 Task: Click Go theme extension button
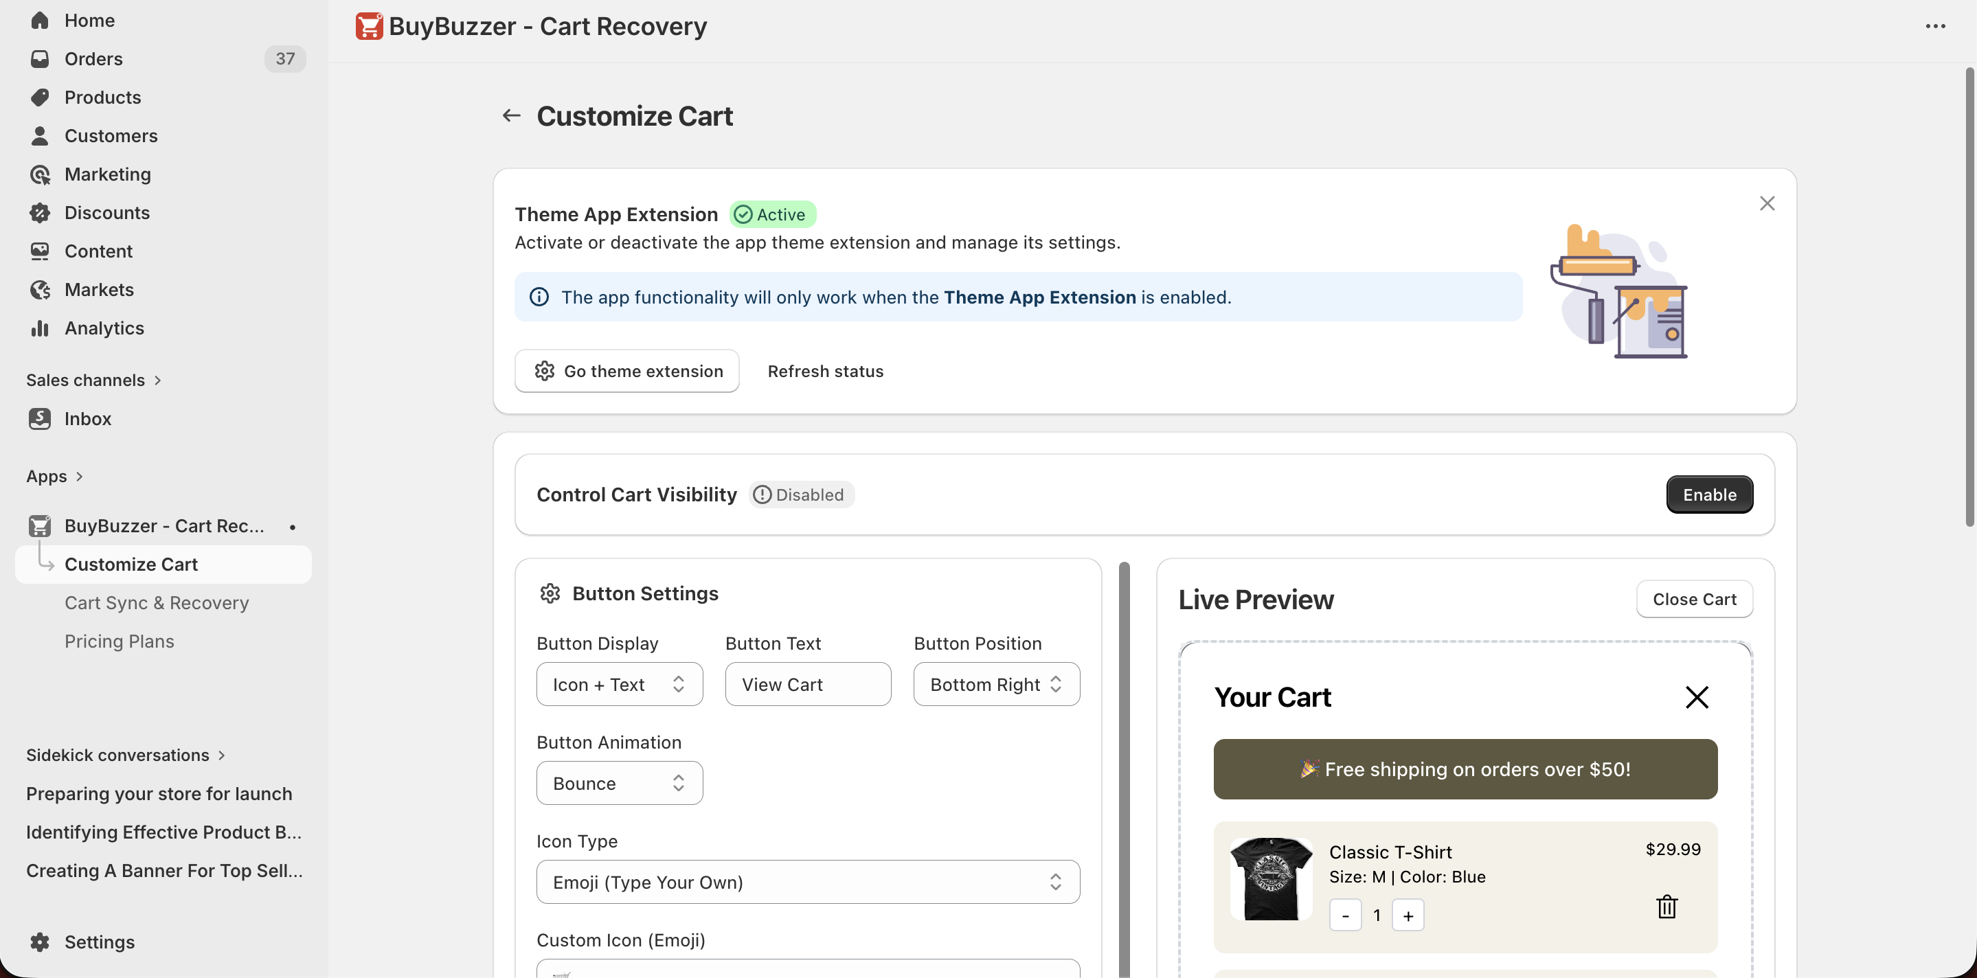click(x=627, y=372)
